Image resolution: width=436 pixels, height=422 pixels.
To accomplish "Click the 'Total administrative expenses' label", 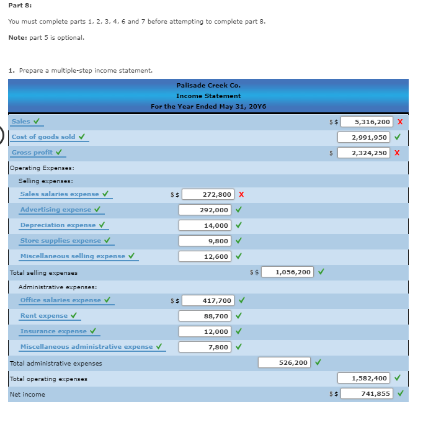I will click(56, 364).
